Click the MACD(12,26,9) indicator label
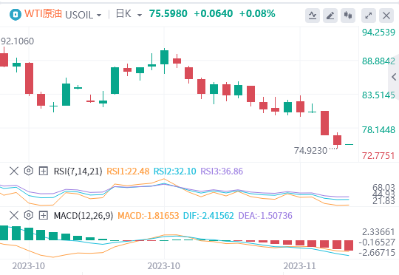Viewport: 399px width, 275px height. click(x=83, y=216)
